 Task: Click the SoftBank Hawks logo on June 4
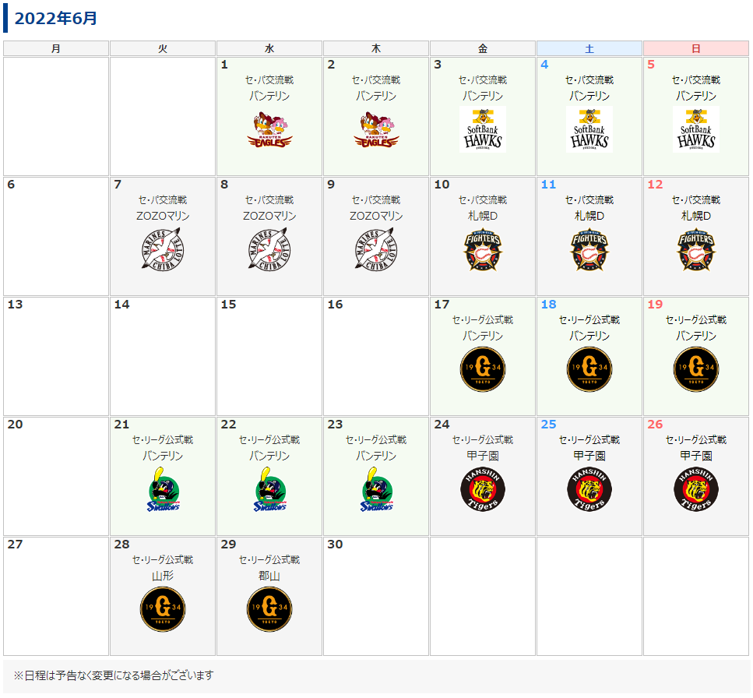(589, 129)
